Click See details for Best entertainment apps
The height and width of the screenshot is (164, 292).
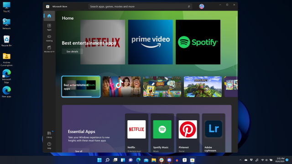[x=72, y=51]
